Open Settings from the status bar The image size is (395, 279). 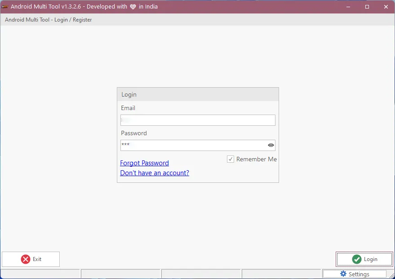[x=355, y=274]
